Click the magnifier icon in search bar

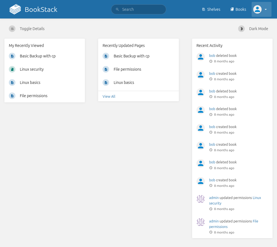(117, 9)
